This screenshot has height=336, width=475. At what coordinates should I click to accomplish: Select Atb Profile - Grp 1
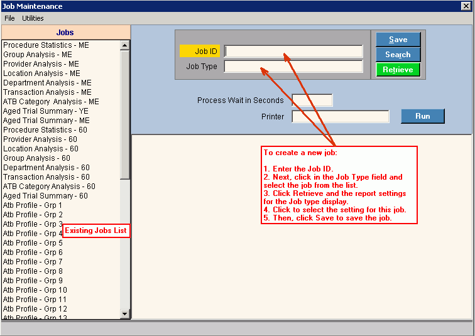(x=33, y=205)
